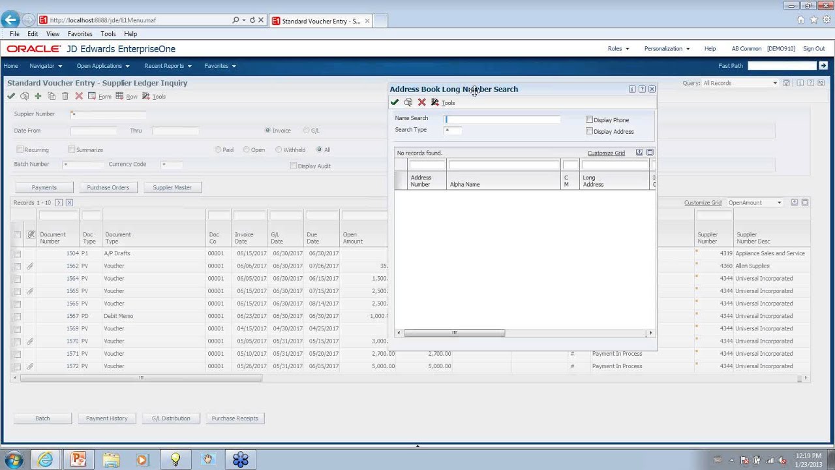The height and width of the screenshot is (470, 835).
Task: Click the Sign Out link
Action: pyautogui.click(x=814, y=49)
